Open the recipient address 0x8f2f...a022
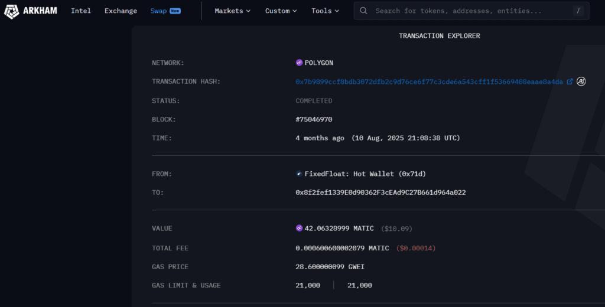Viewport: 605px width, 307px height. click(380, 192)
